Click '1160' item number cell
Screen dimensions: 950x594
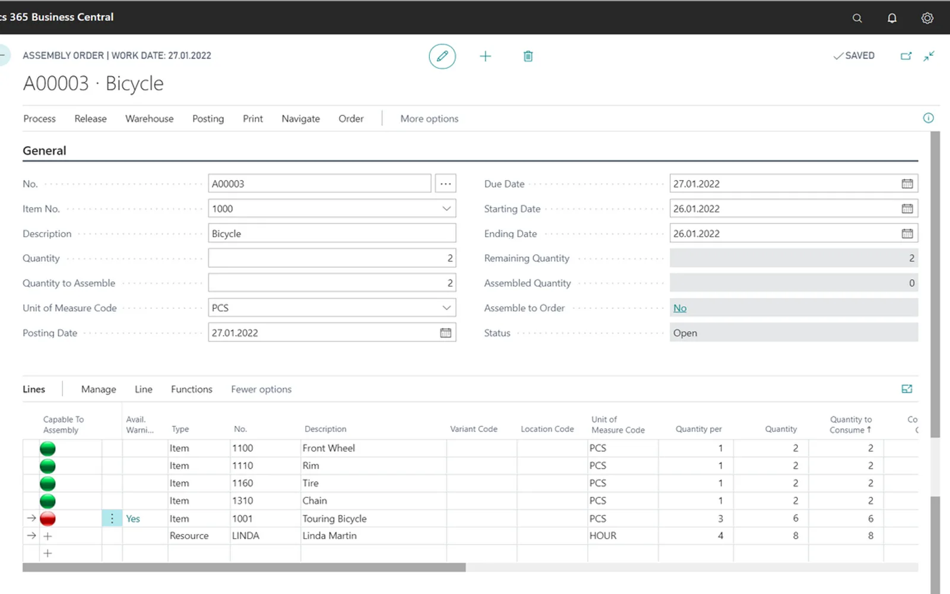click(x=265, y=484)
